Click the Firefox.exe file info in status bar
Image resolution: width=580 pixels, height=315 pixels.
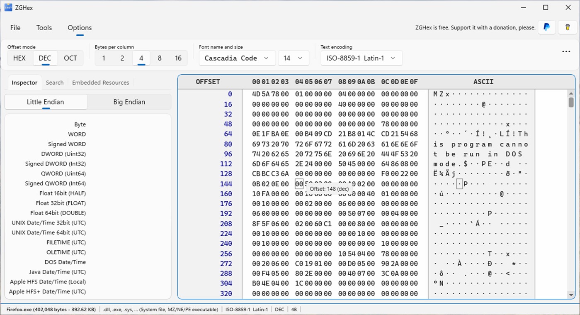tap(51, 310)
